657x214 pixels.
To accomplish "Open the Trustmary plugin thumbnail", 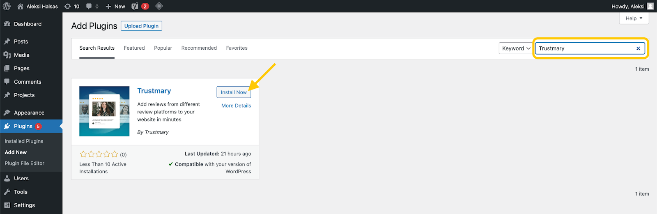I will click(x=104, y=111).
